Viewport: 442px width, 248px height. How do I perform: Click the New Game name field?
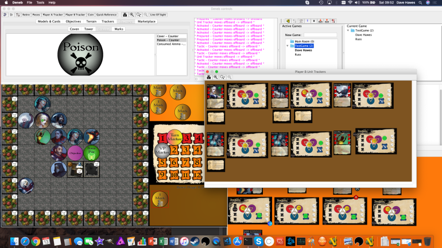click(x=320, y=35)
